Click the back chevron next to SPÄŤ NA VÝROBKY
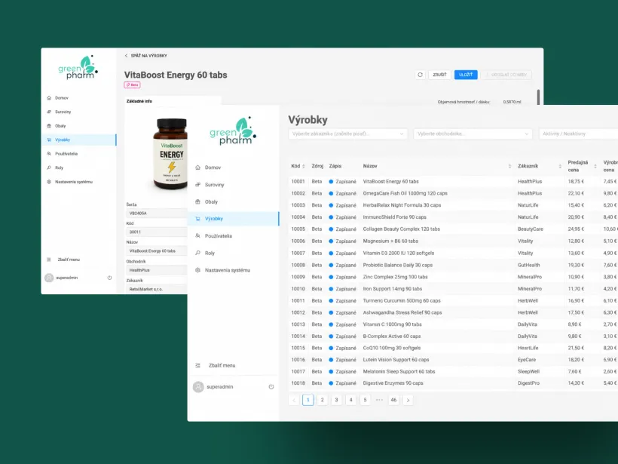Image resolution: width=618 pixels, height=464 pixels. pyautogui.click(x=126, y=56)
